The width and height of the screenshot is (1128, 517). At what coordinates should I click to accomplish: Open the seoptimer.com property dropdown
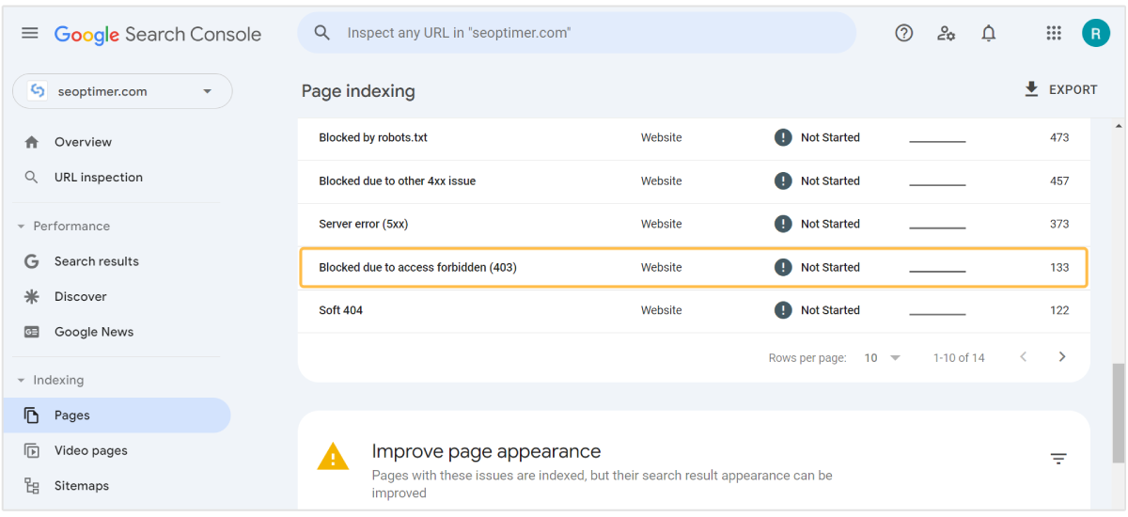coord(122,91)
